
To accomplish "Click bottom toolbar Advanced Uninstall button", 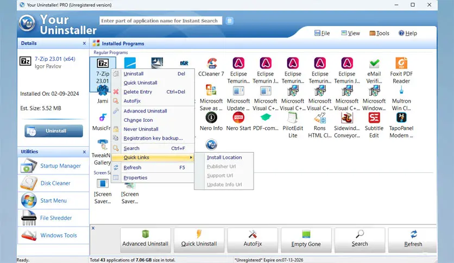I will (146, 240).
